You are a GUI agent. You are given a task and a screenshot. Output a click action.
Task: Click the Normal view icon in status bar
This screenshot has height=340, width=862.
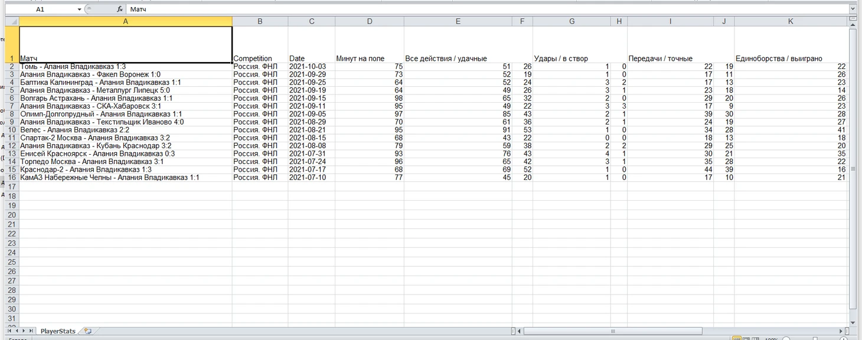(736, 339)
